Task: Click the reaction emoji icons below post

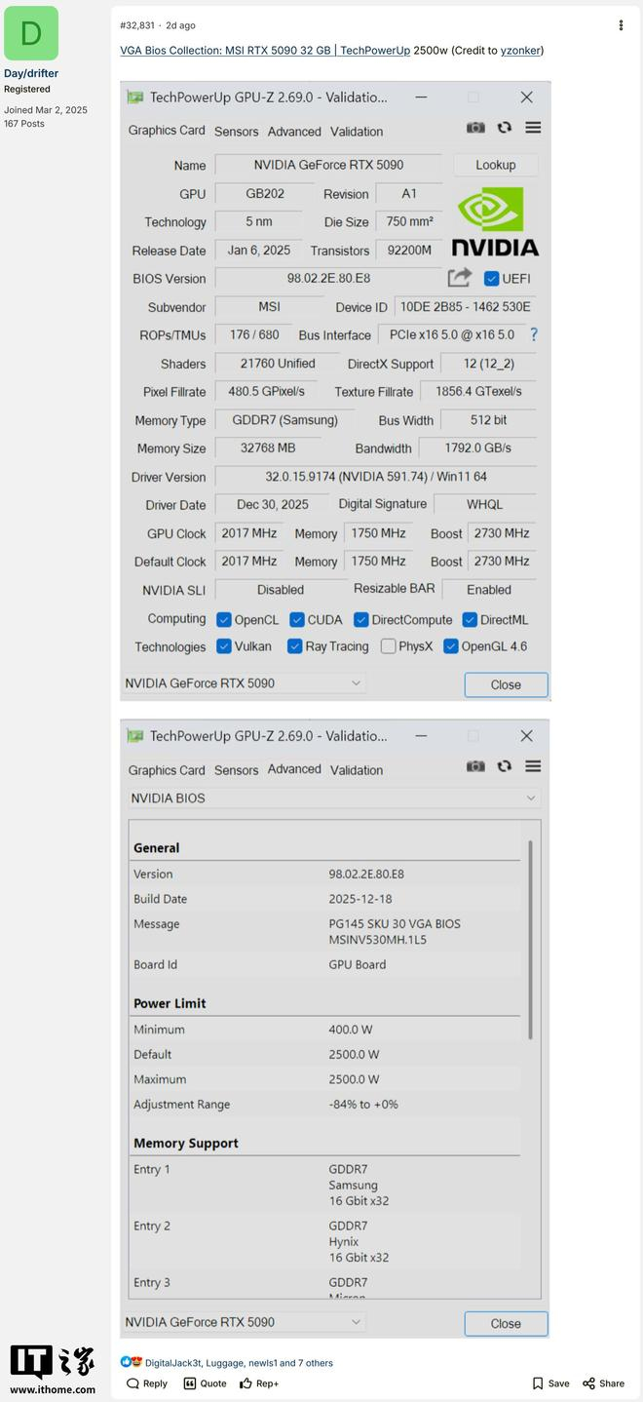Action: pos(132,1362)
